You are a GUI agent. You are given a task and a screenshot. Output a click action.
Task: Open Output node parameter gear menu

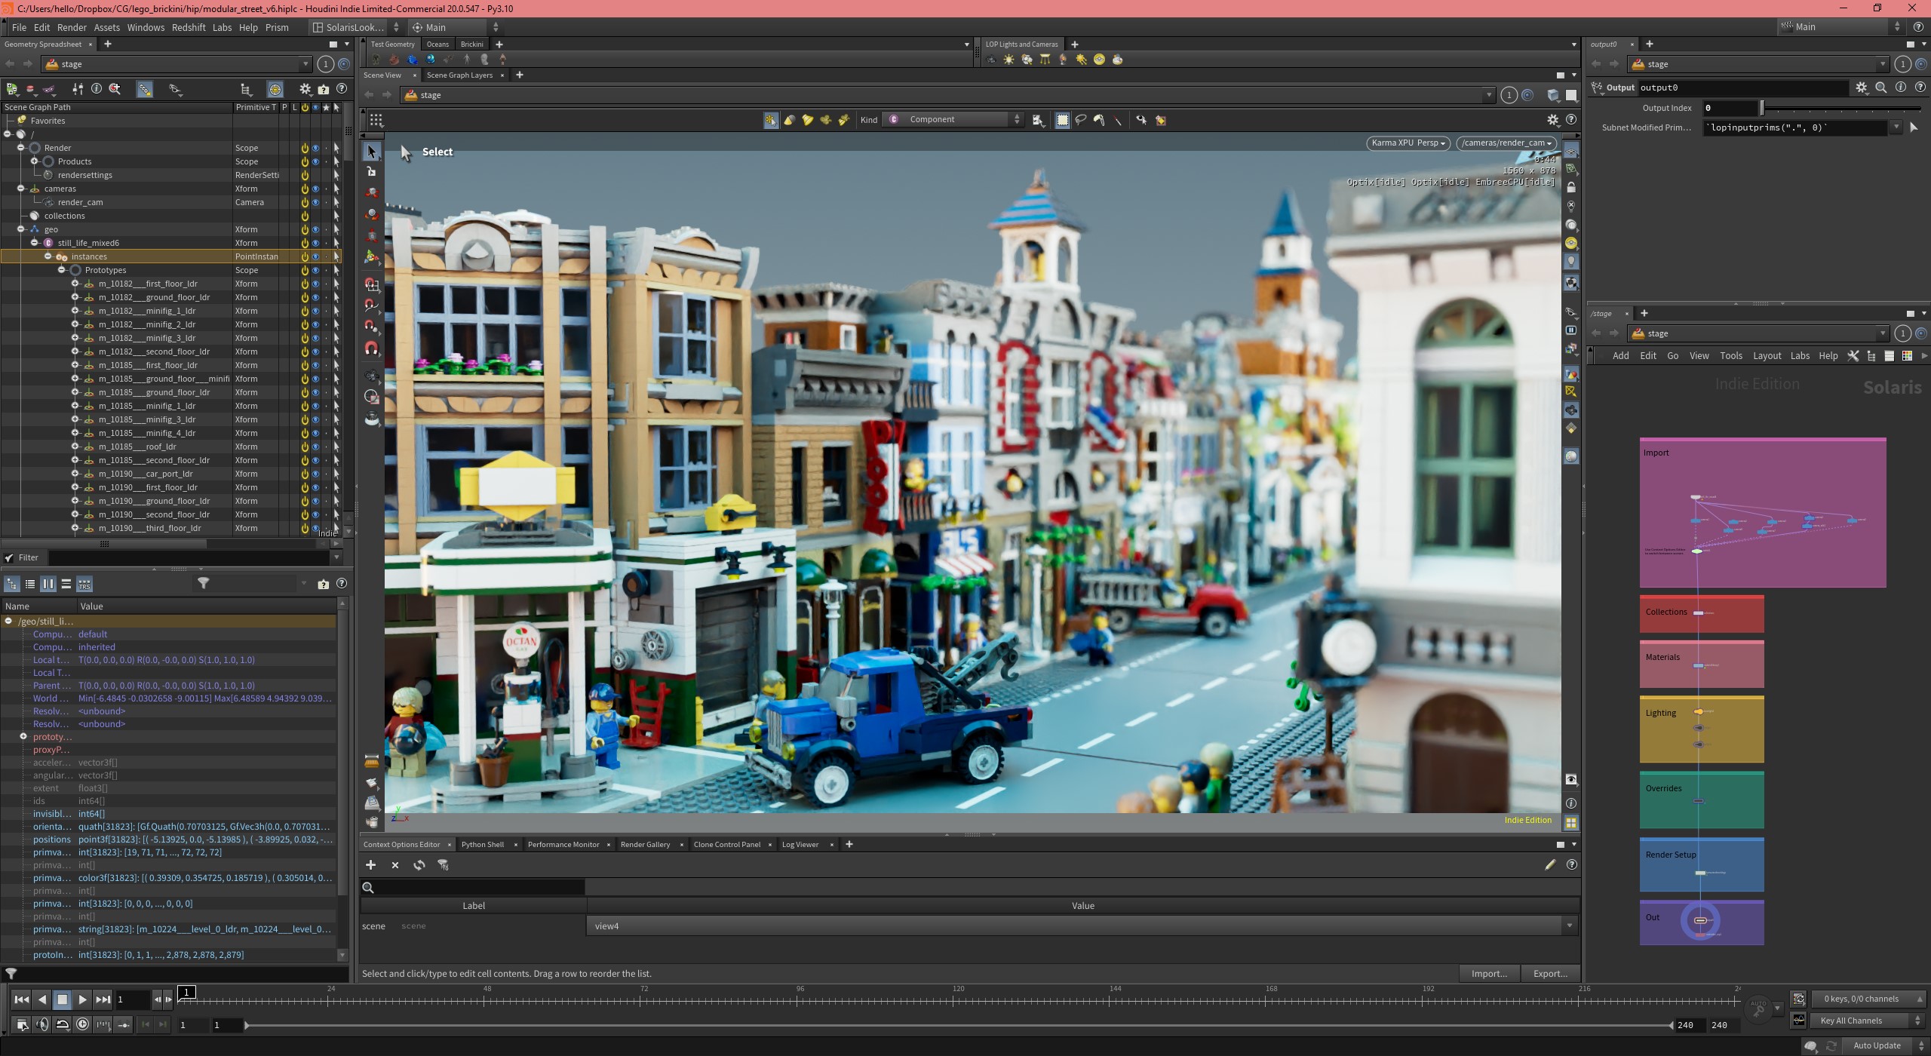click(1861, 87)
